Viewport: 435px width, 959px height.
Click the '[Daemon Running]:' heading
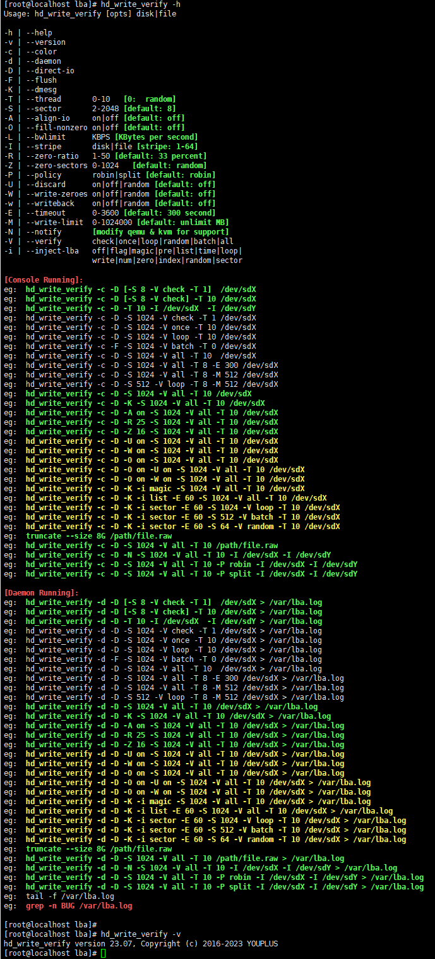[x=41, y=592]
